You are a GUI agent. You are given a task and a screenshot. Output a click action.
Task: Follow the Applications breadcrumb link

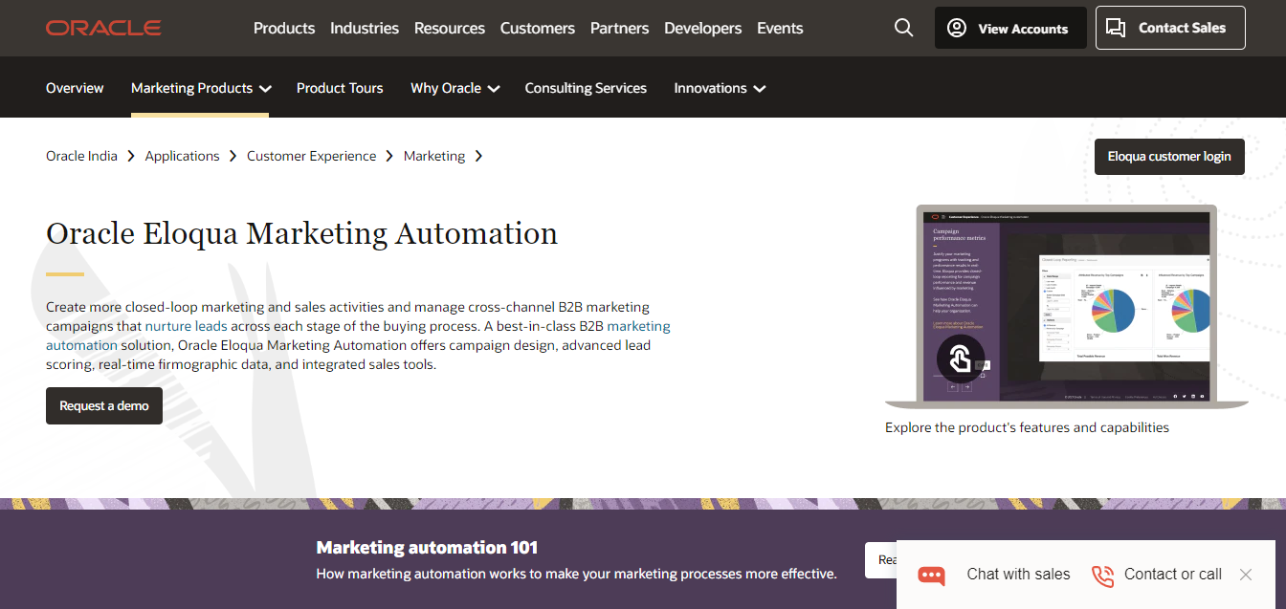click(x=182, y=156)
